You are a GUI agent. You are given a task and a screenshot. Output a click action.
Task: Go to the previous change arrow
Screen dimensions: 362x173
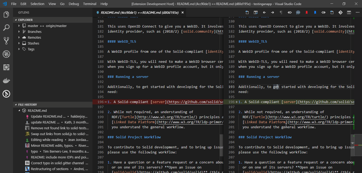pyautogui.click(x=264, y=12)
